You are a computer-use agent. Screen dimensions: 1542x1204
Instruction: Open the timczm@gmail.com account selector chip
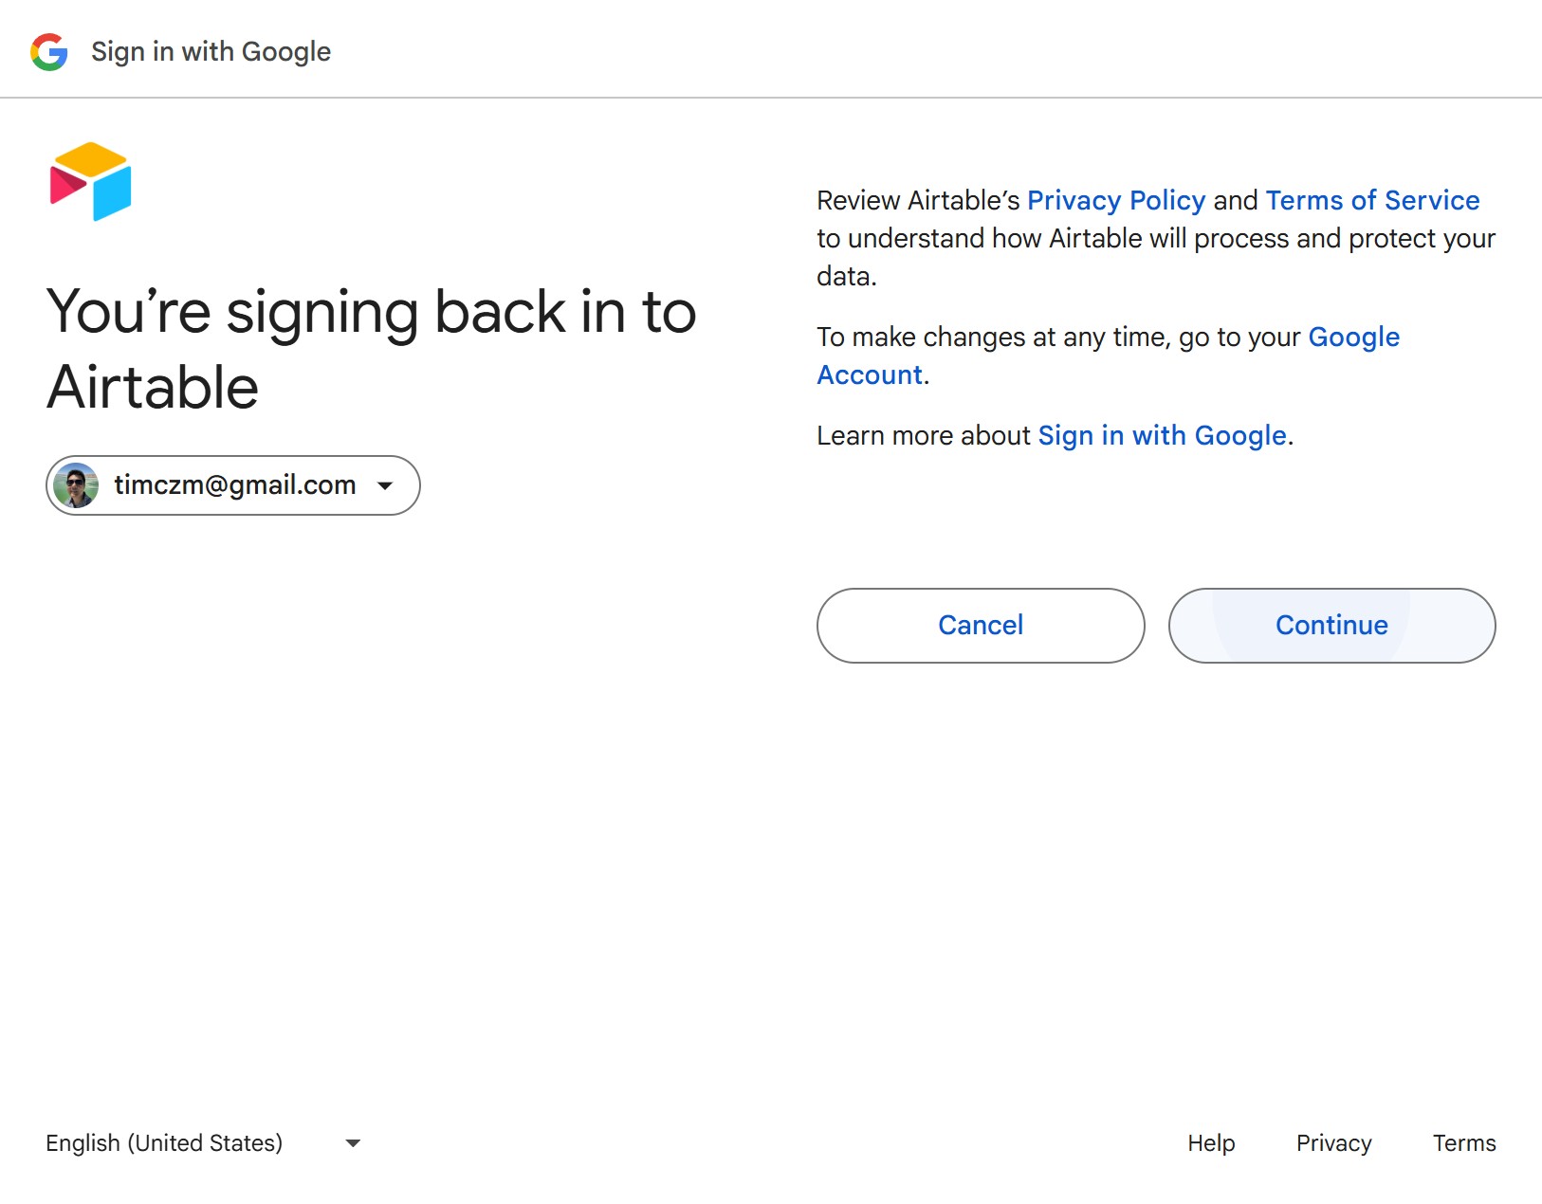click(x=233, y=485)
